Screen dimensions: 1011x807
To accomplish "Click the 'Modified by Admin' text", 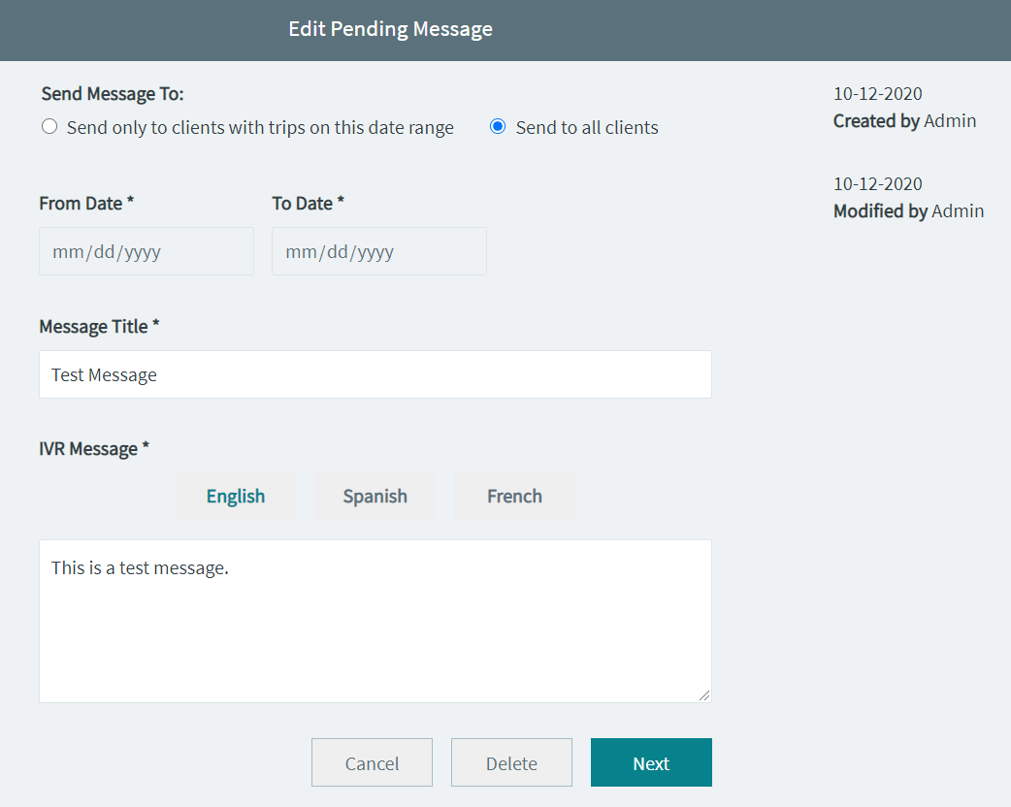I will pyautogui.click(x=908, y=210).
